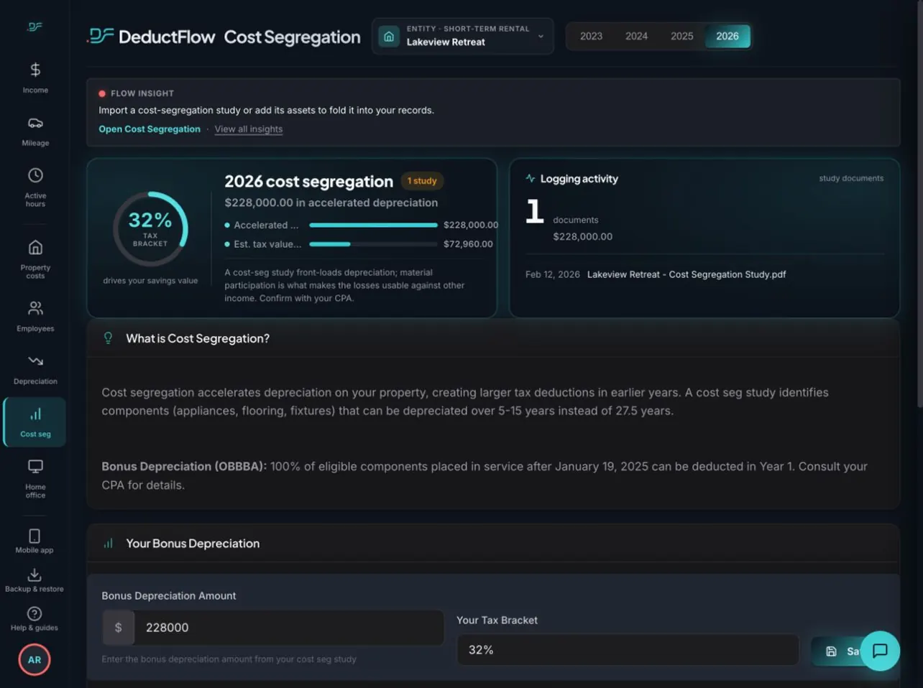Image resolution: width=923 pixels, height=688 pixels.
Task: Switch to the 2023 year tab
Action: pos(591,36)
